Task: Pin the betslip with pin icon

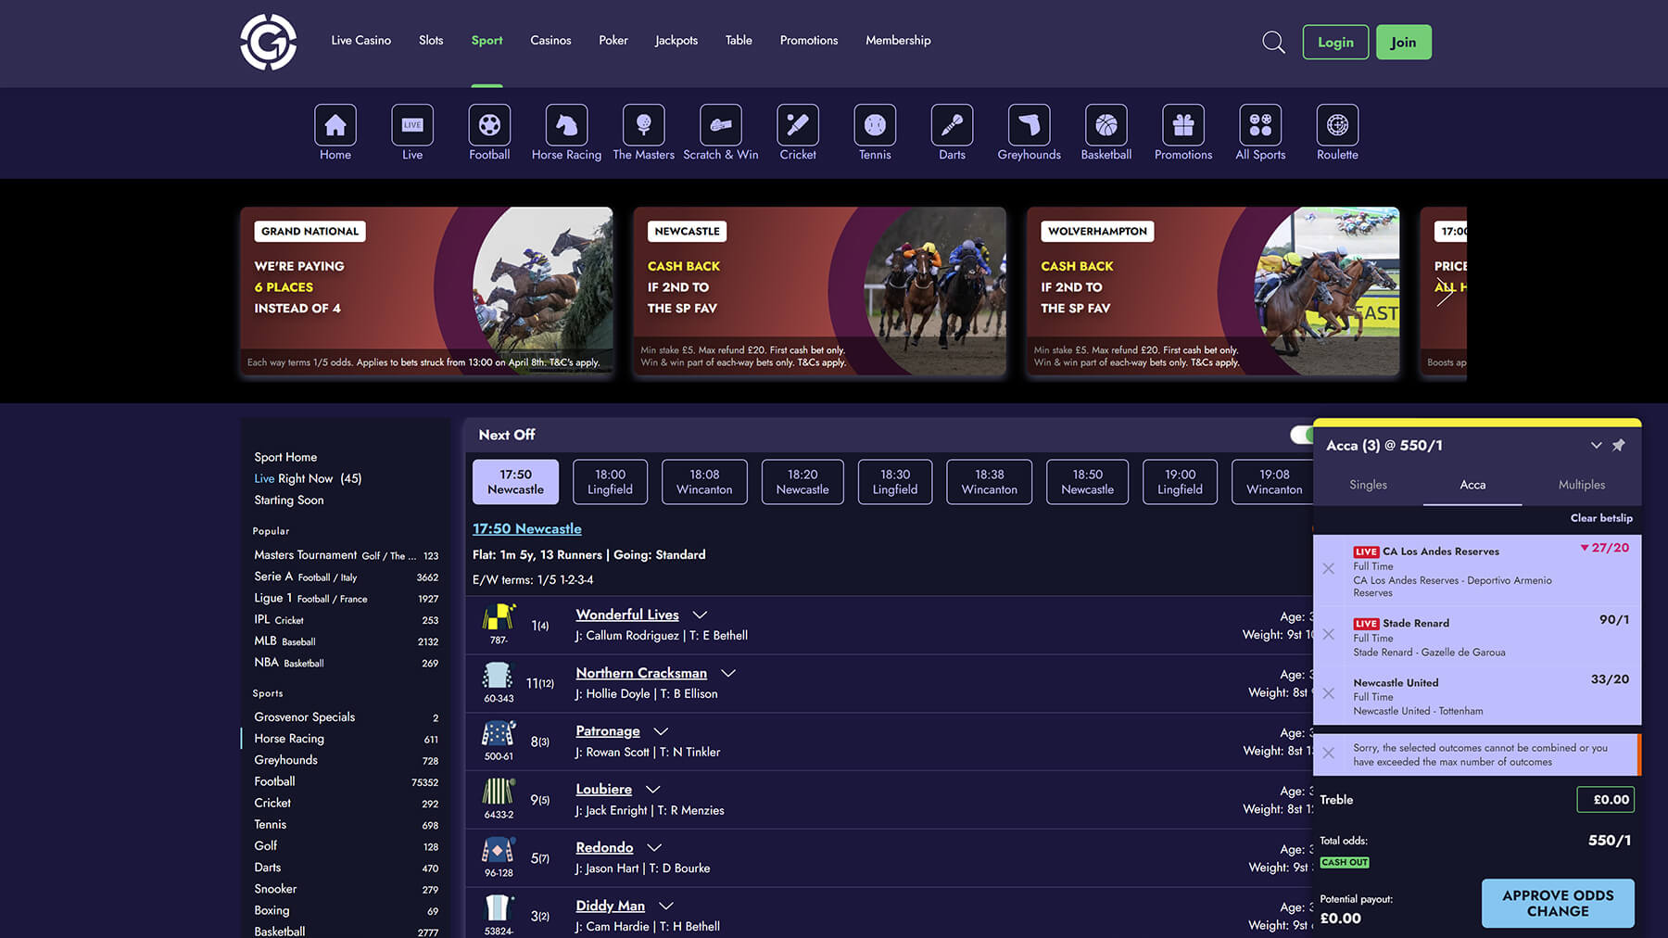Action: click(x=1619, y=445)
